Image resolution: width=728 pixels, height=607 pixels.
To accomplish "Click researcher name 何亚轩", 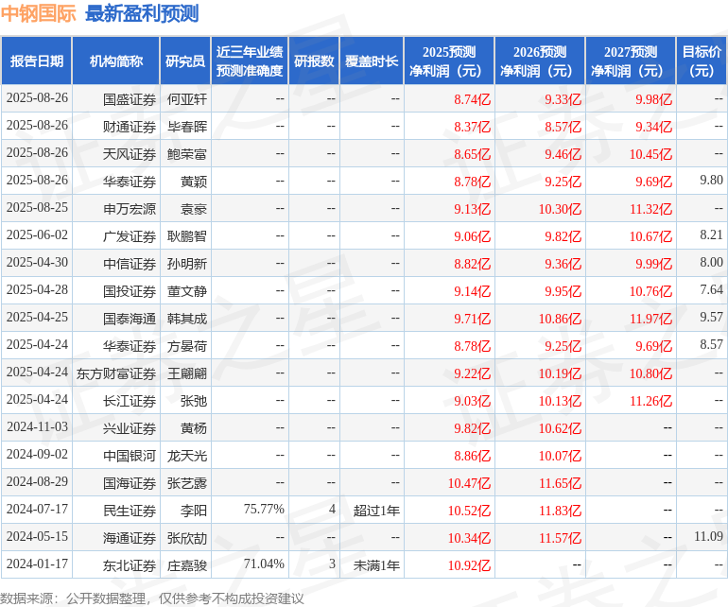I will [x=187, y=99].
